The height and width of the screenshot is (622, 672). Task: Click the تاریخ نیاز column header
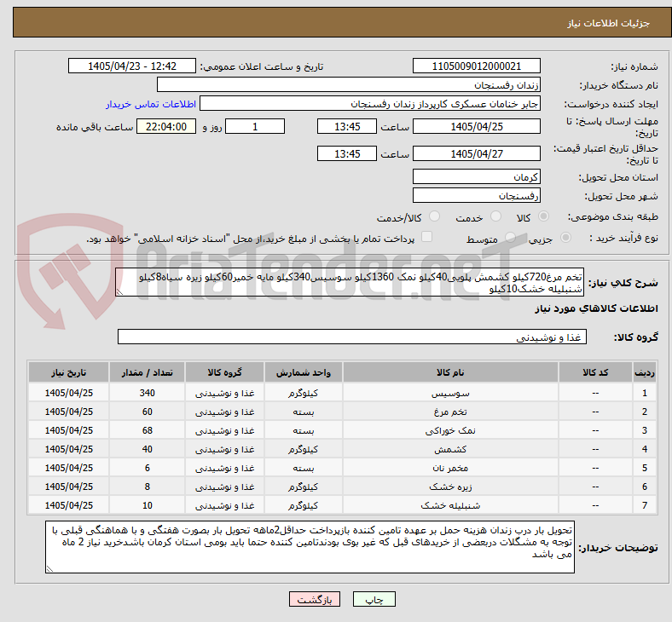tap(68, 372)
